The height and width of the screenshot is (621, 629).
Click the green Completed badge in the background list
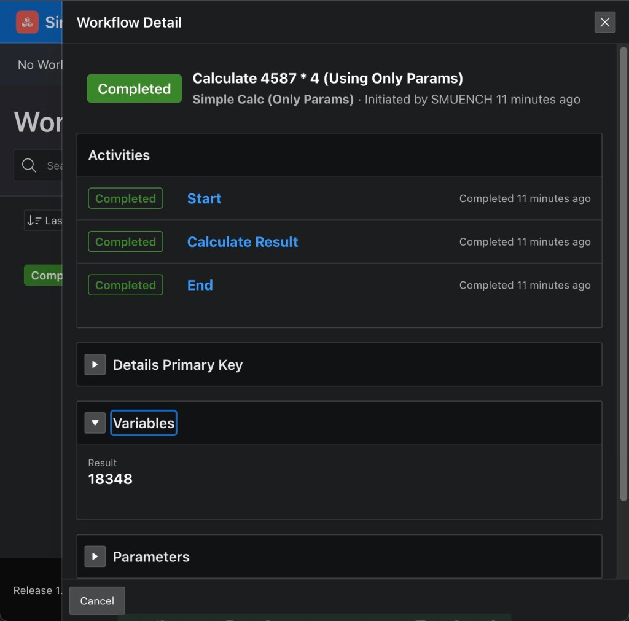point(43,275)
